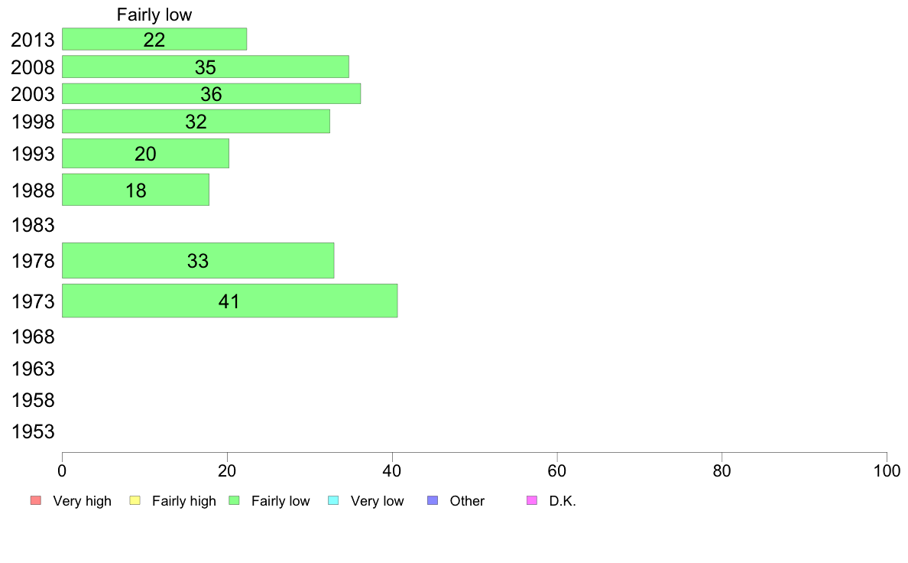Select the 1973 bar showing 41

[230, 301]
